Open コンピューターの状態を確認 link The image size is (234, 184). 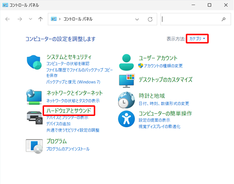pos(68,64)
